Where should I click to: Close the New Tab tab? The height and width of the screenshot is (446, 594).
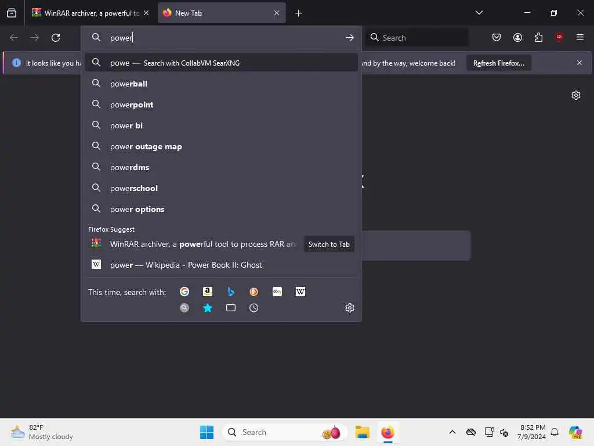[x=277, y=13]
